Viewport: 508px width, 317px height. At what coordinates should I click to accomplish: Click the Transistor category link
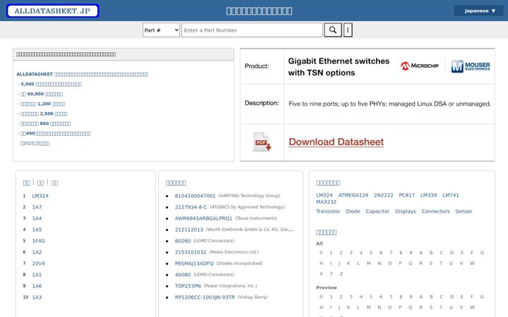click(328, 211)
